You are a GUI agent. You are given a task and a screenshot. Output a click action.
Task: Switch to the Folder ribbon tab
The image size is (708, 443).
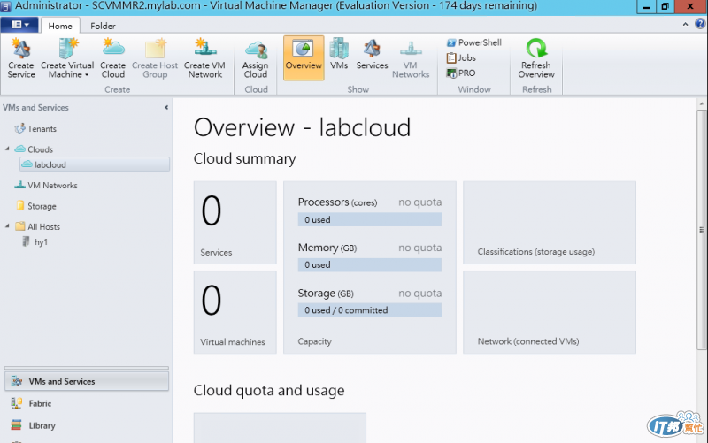coord(103,26)
